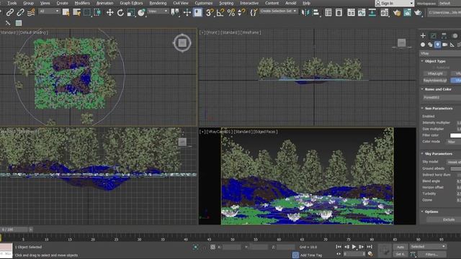This screenshot has width=461, height=259.
Task: Toggle Spinner Snap
Action: pyautogui.click(x=241, y=13)
